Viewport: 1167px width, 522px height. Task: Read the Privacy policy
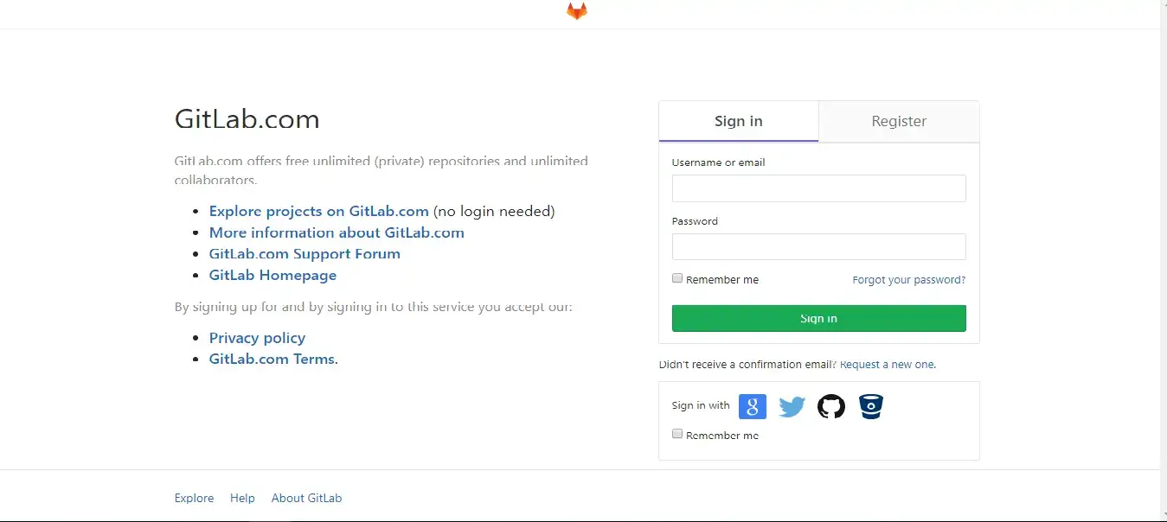tap(257, 338)
